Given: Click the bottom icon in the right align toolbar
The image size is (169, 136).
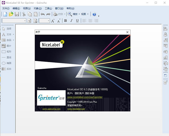Looking at the screenshot, I should pos(166,83).
